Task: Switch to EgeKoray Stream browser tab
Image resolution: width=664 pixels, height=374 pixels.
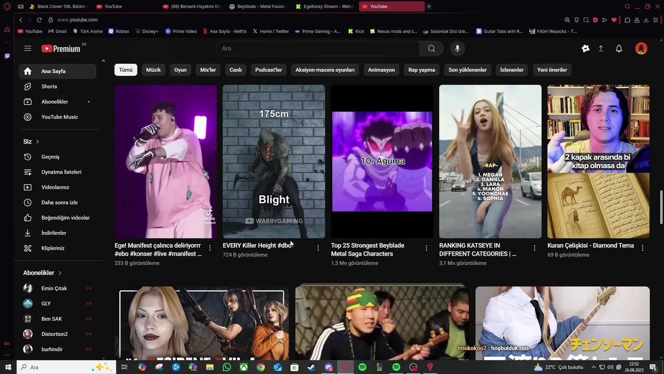Action: click(324, 6)
